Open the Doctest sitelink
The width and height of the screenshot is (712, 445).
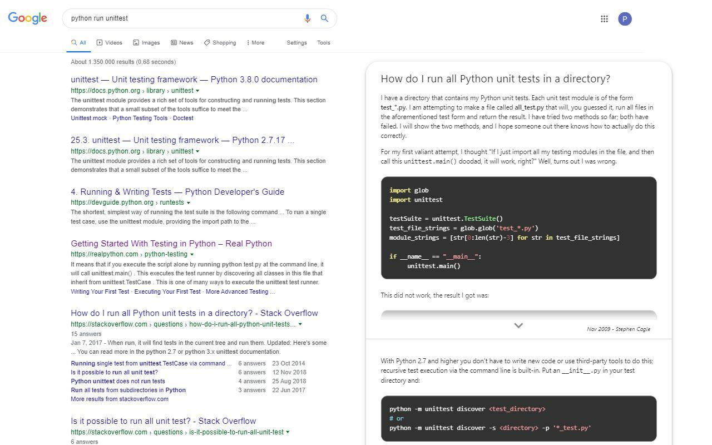[183, 118]
